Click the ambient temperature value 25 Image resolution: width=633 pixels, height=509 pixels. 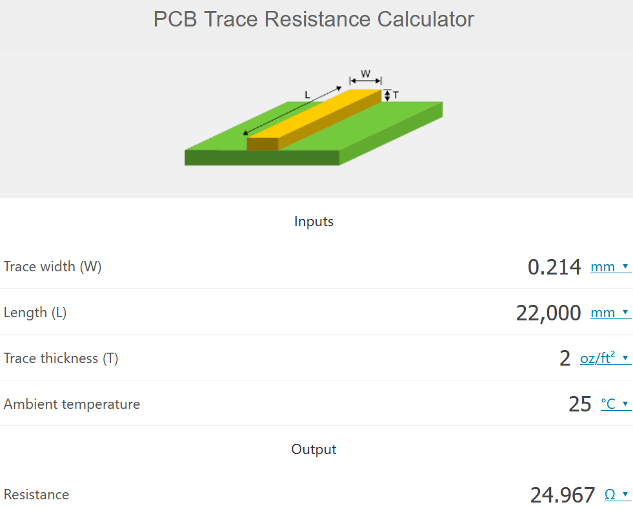tap(579, 404)
